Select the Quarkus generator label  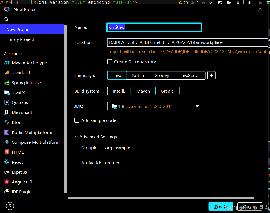(x=20, y=103)
